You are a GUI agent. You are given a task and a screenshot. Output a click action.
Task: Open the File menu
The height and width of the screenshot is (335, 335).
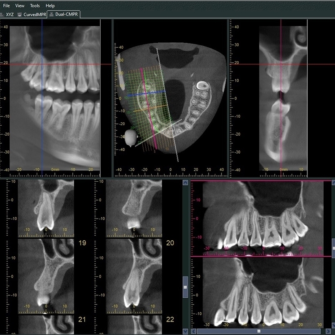[x=6, y=6]
